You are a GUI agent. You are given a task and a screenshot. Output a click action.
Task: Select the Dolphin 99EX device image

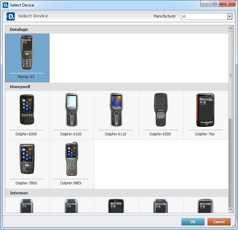pos(72,159)
